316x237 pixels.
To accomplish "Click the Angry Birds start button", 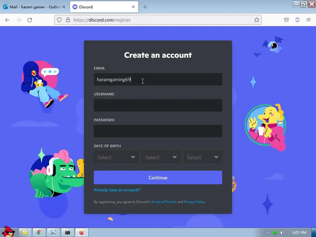I will tap(8, 231).
